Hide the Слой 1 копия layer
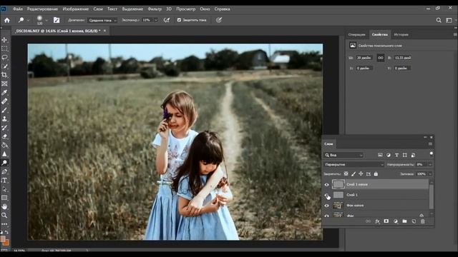The width and height of the screenshot is (458, 257). point(326,184)
